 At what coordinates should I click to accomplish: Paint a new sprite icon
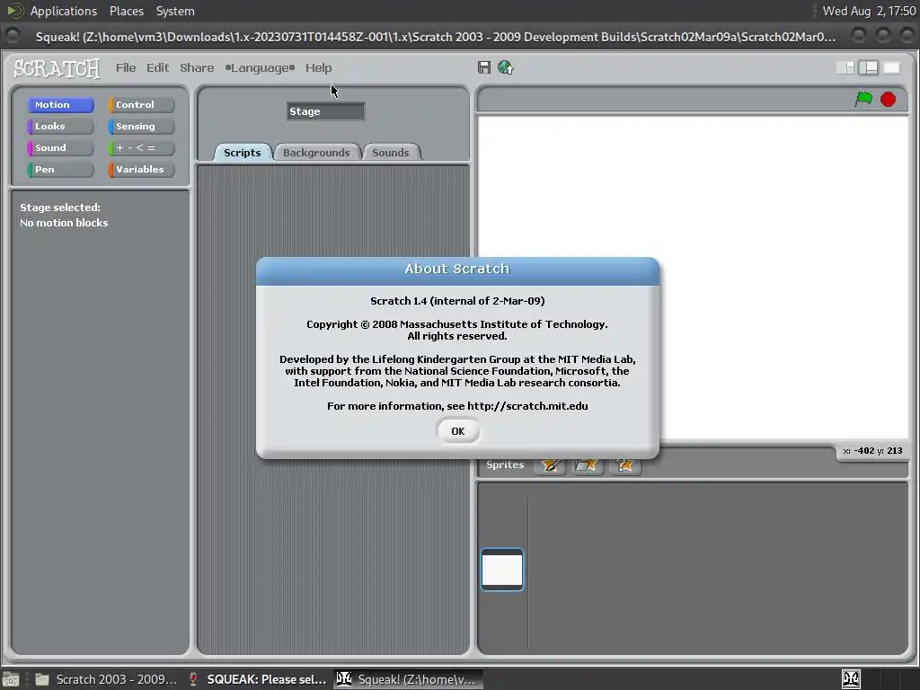pos(551,465)
